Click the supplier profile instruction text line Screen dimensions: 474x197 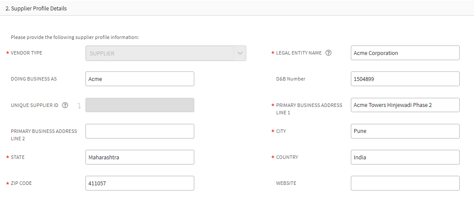(75, 37)
